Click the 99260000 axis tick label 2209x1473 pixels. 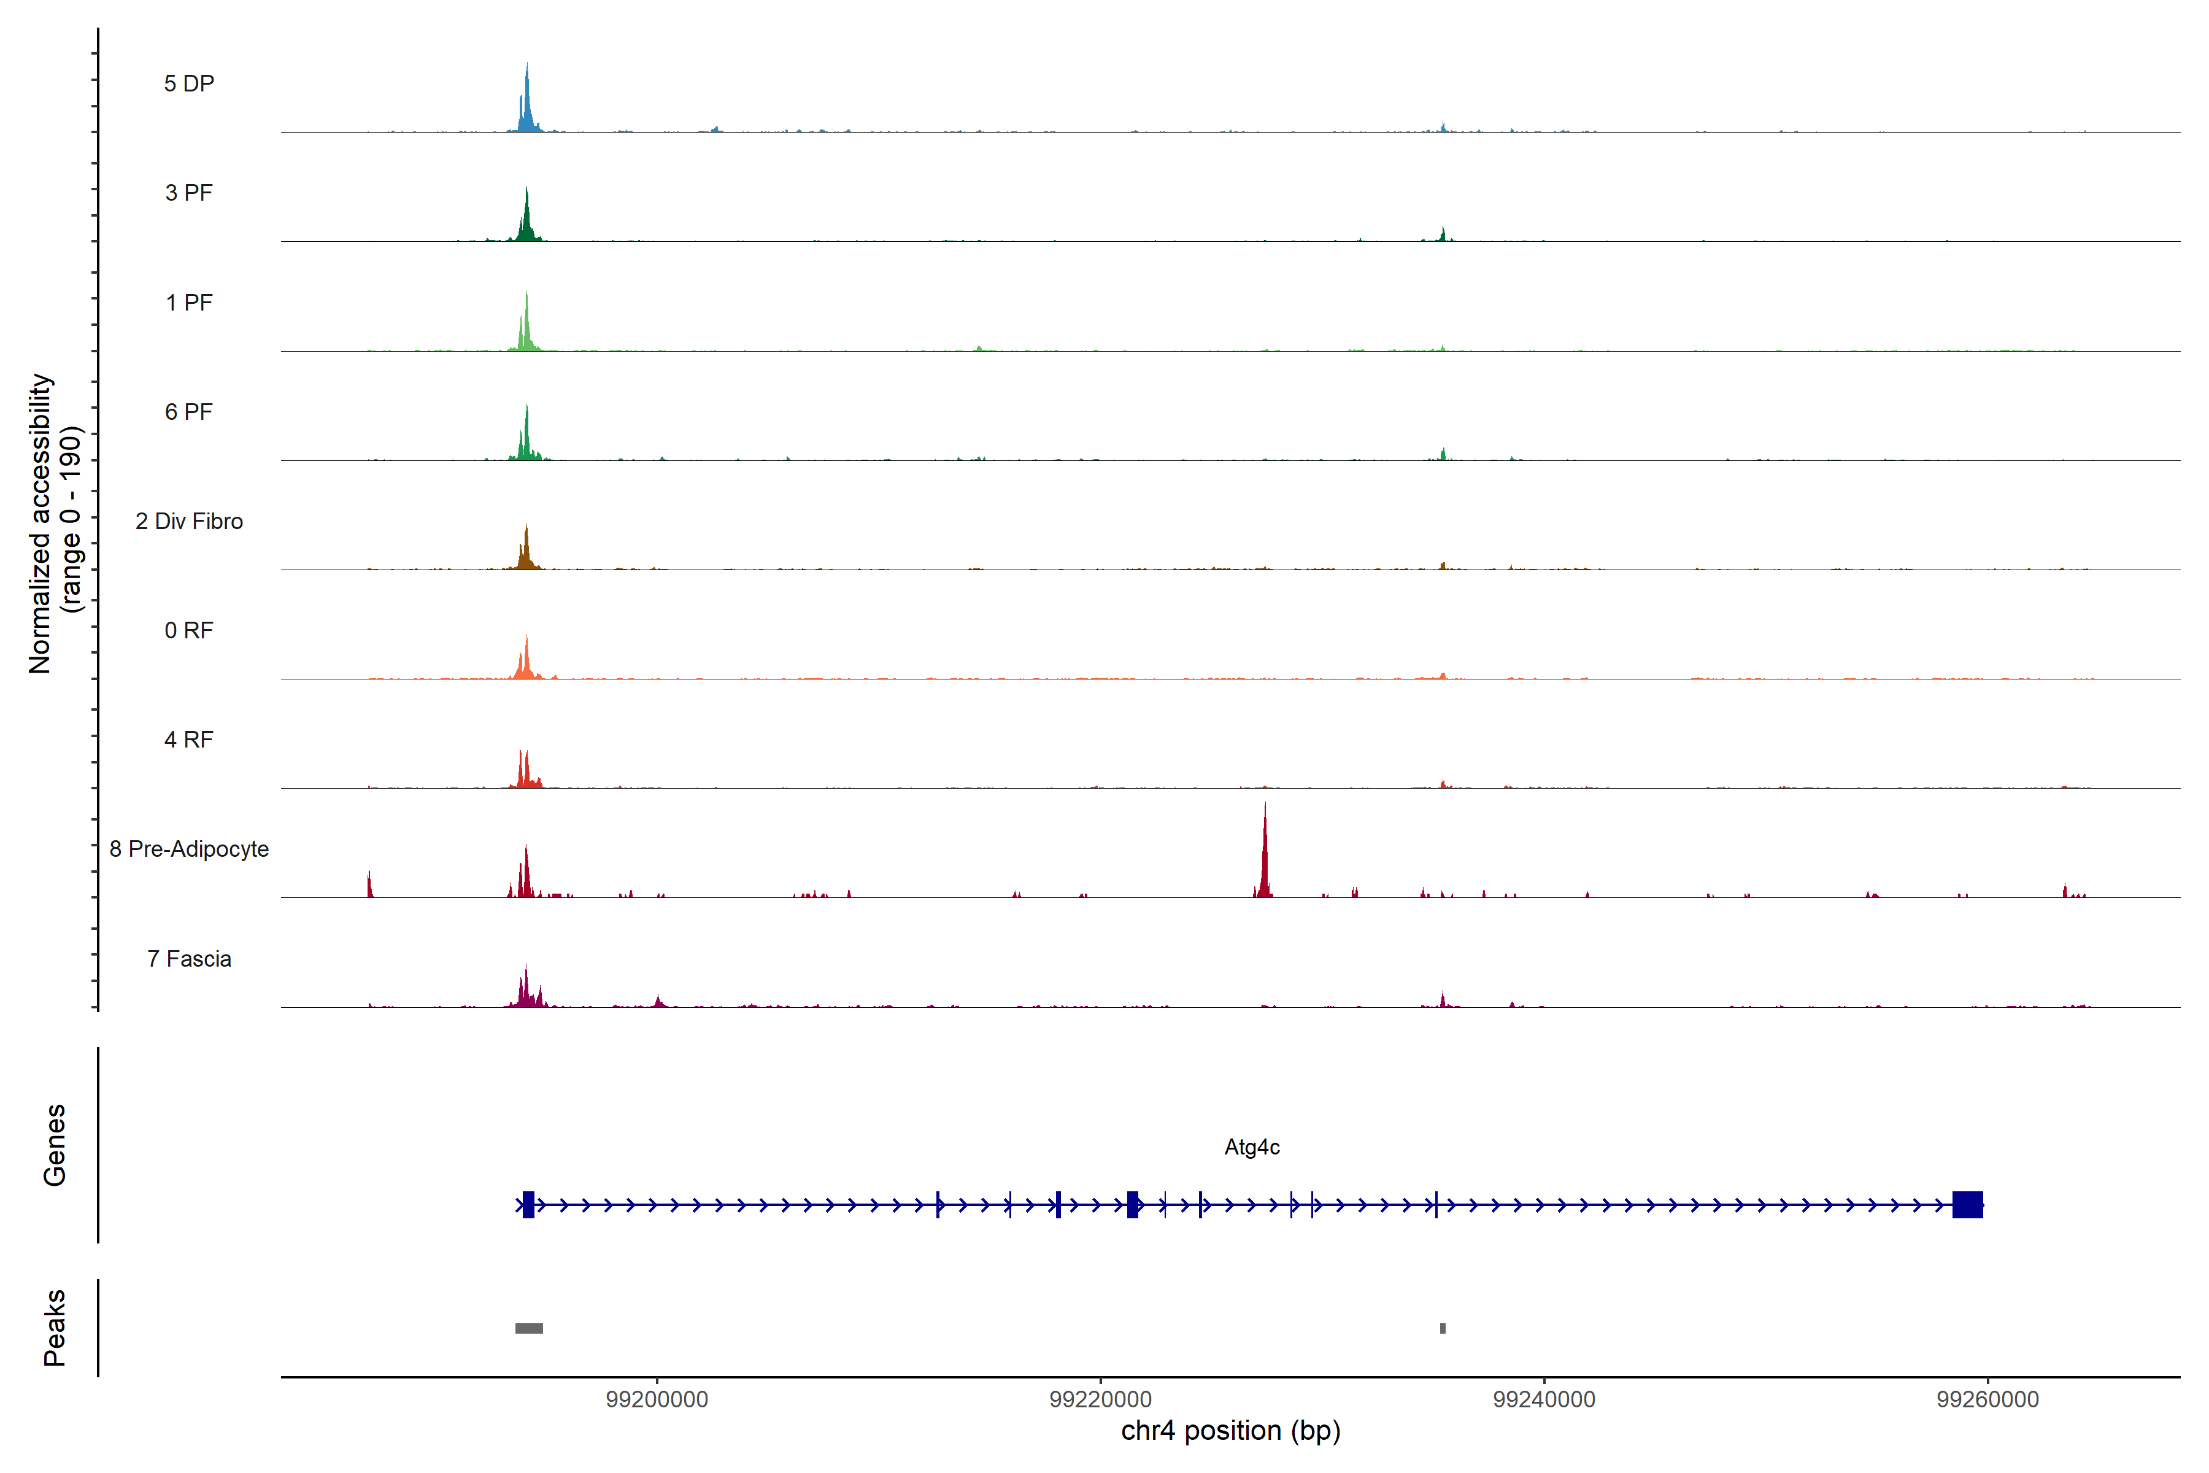click(1987, 1400)
